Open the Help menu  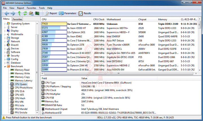tap(50, 8)
